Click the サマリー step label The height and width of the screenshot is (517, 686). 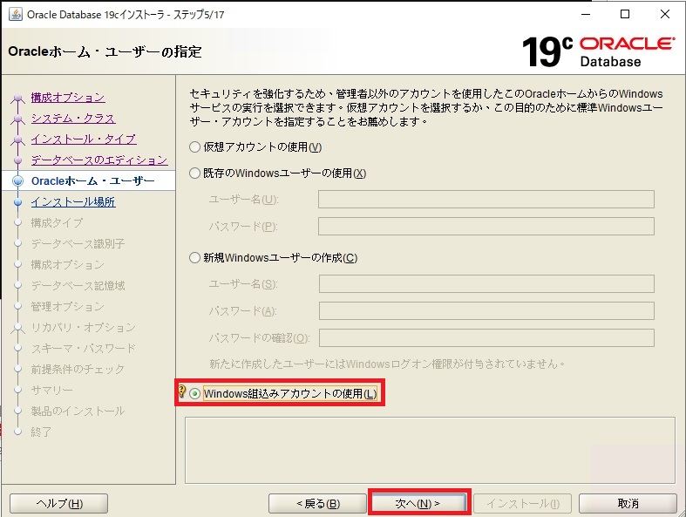51,390
